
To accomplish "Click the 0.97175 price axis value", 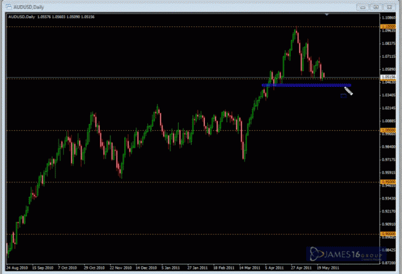I will [388, 160].
